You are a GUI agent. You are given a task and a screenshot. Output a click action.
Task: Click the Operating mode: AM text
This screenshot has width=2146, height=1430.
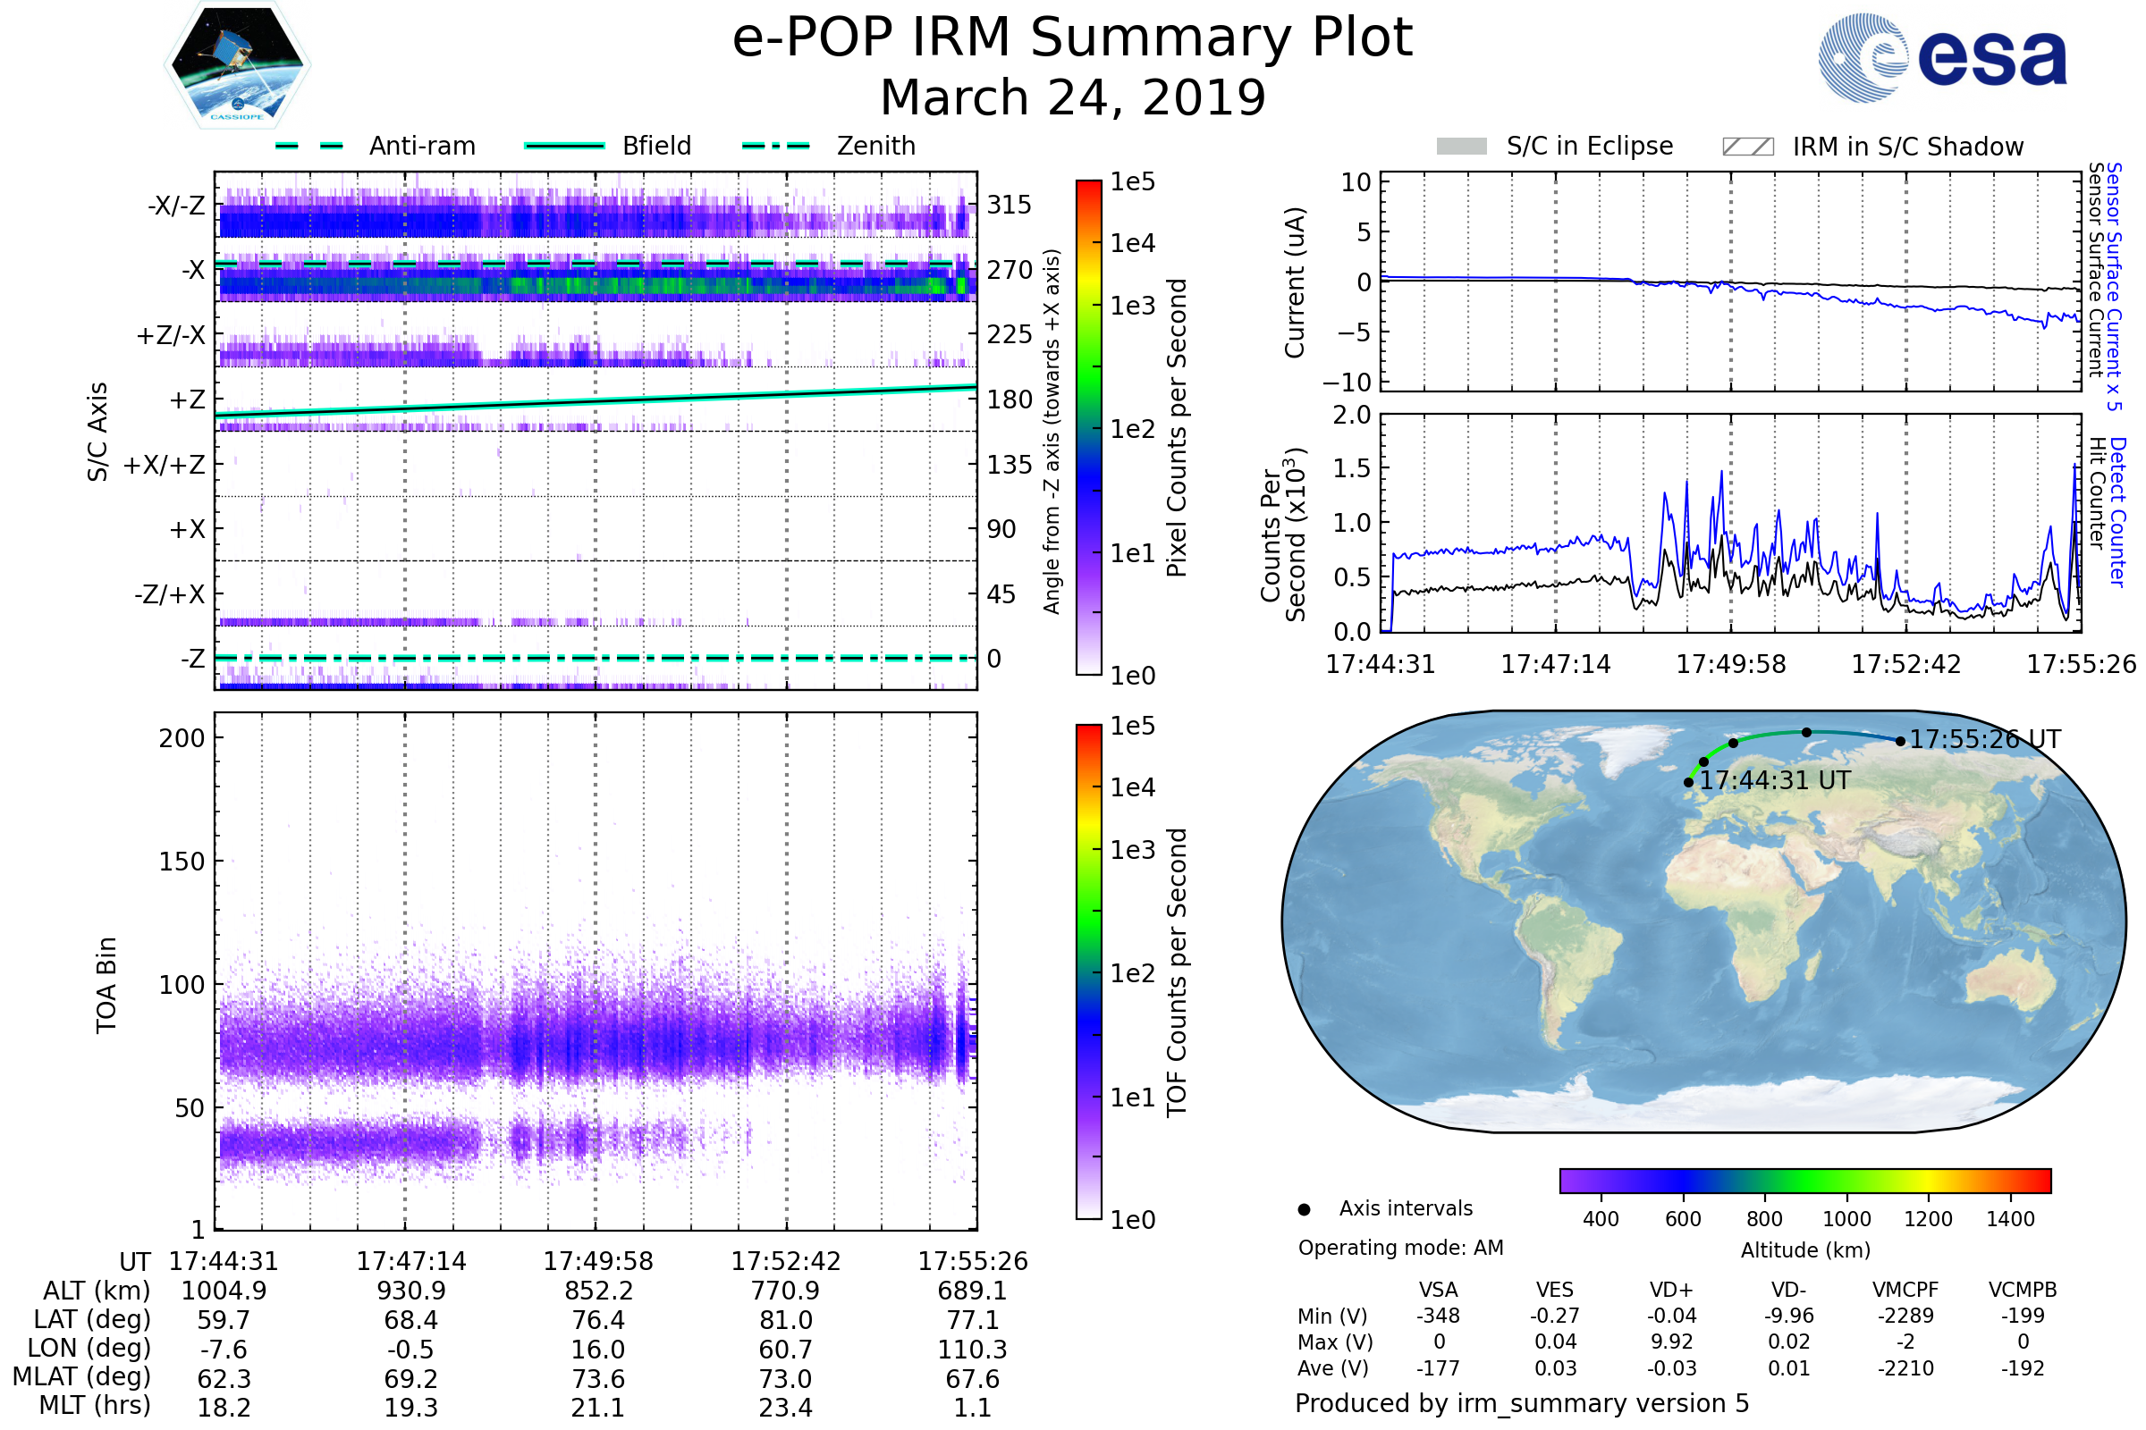[x=1399, y=1248]
